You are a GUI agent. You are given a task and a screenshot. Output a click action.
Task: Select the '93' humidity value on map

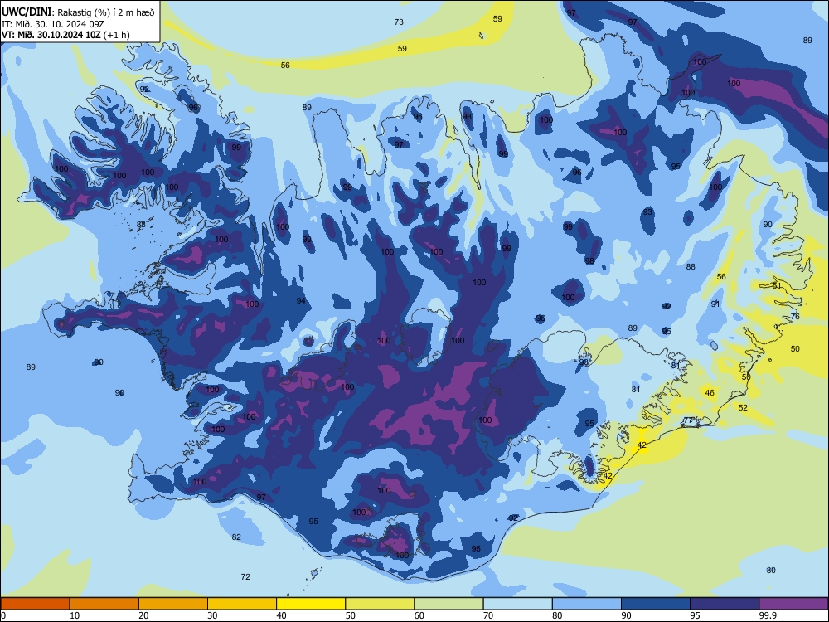click(647, 211)
